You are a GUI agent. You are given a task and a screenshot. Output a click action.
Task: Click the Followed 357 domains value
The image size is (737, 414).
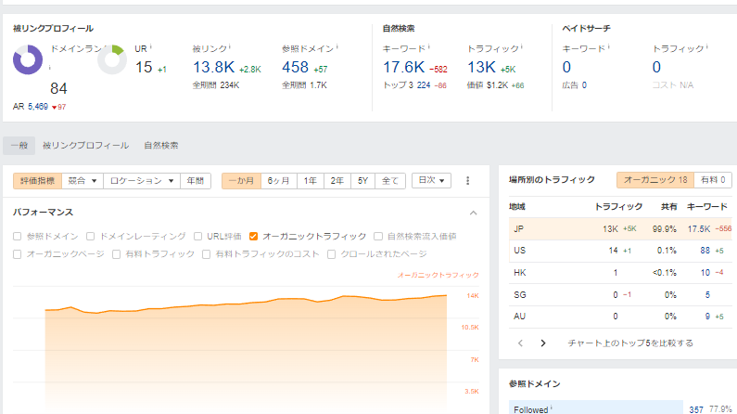coord(696,409)
